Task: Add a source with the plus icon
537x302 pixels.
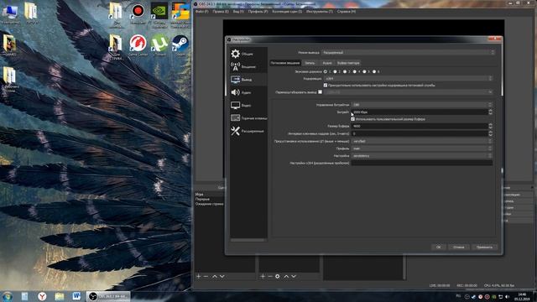Action: point(263,276)
